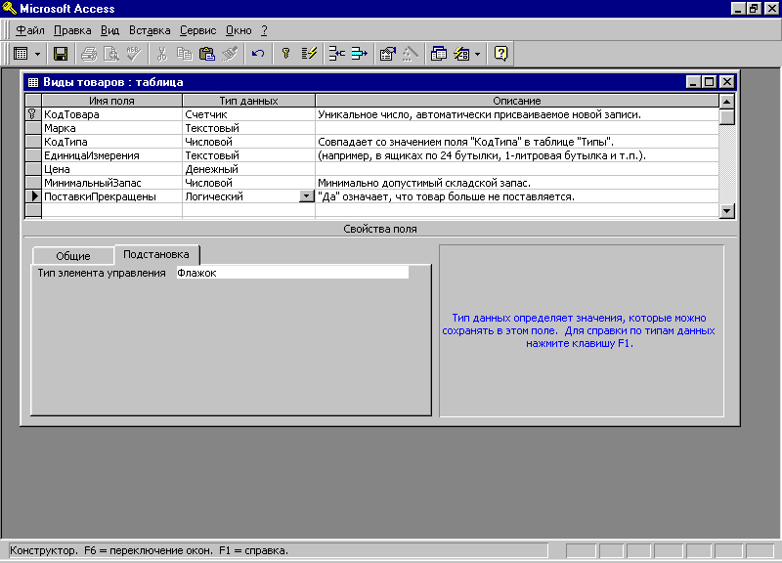Open the New Object dropdown arrow
782x563 pixels.
pyautogui.click(x=477, y=54)
